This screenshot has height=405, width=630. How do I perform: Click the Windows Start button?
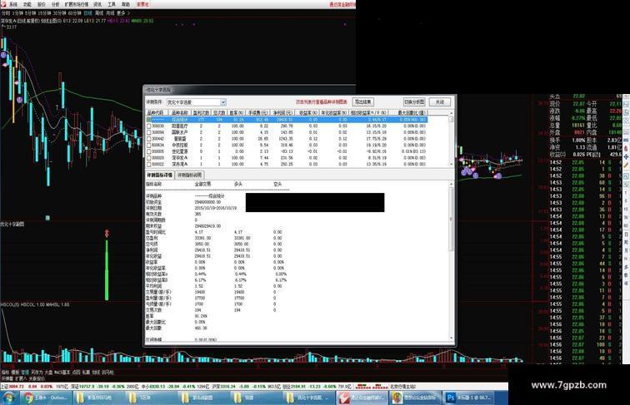[x=8, y=398]
